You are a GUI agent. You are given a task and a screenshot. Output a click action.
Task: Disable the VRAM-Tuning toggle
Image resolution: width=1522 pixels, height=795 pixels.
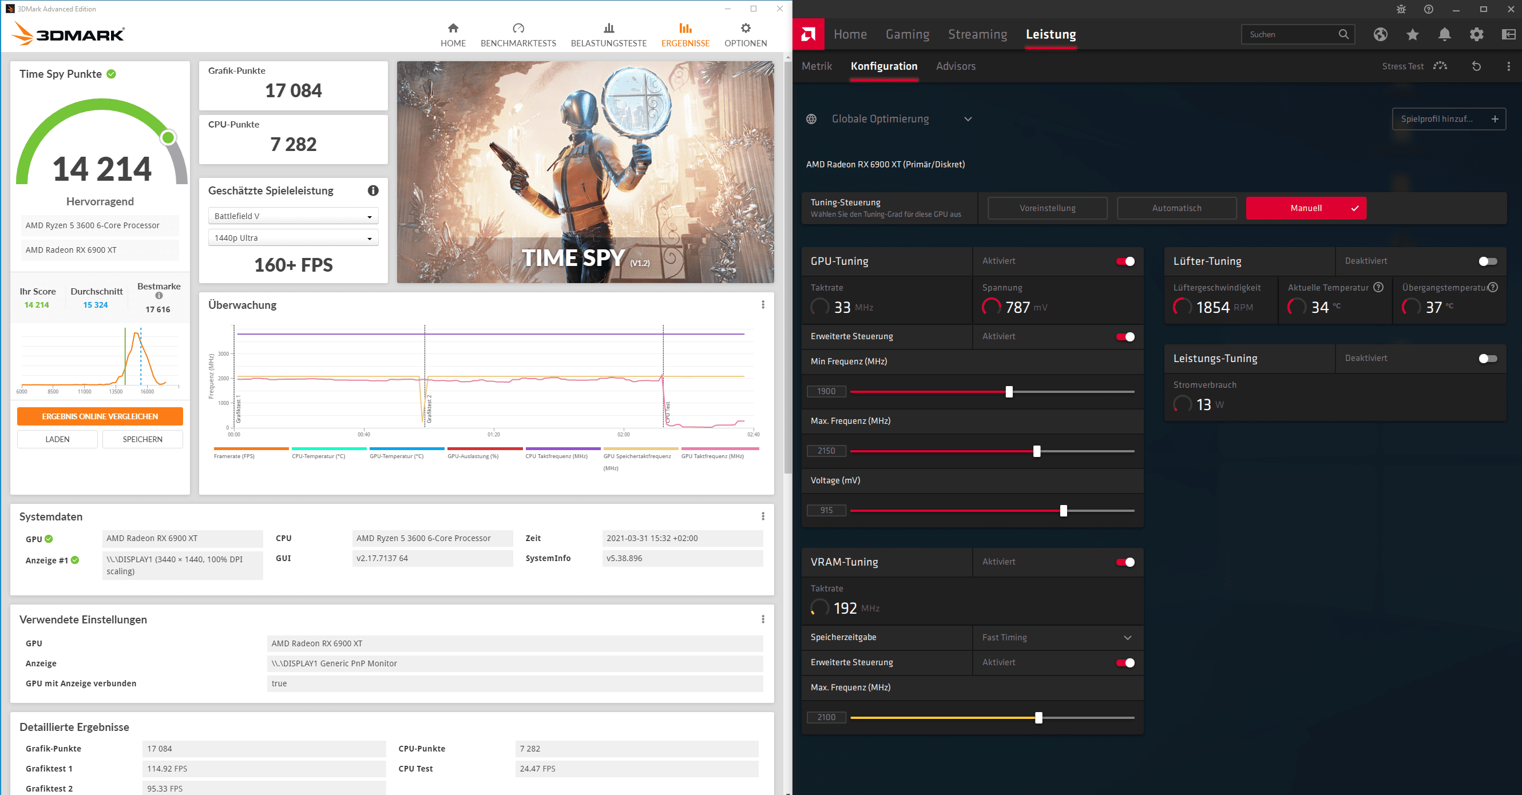[x=1125, y=562]
